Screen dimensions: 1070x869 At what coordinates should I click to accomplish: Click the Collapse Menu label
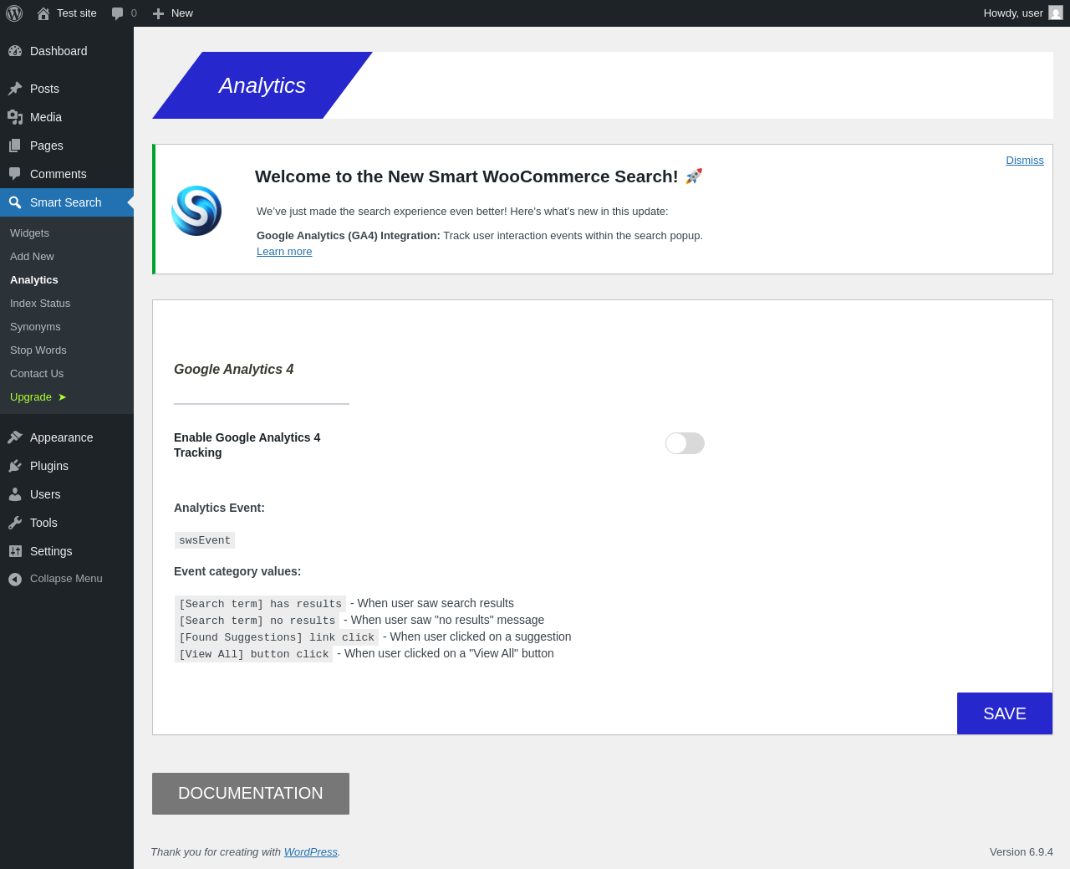pyautogui.click(x=66, y=579)
